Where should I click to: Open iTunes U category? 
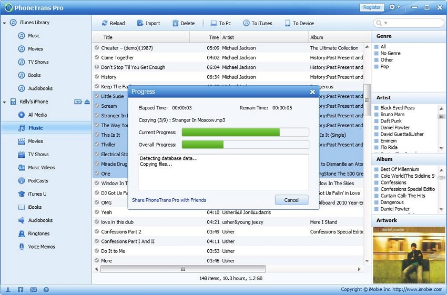point(32,194)
